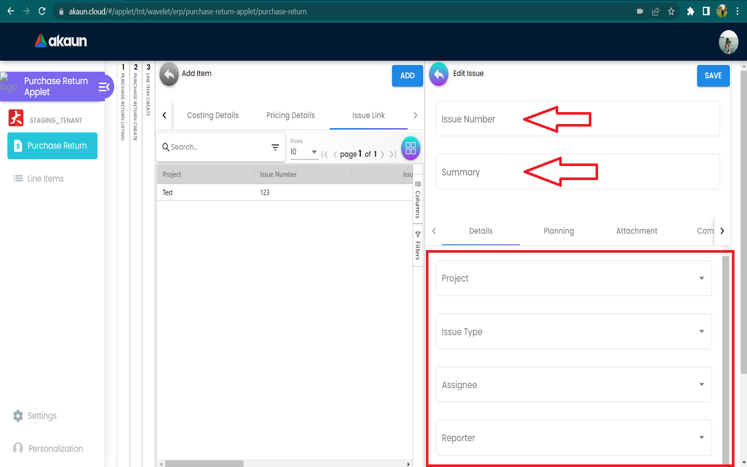Click the Summary input field
Viewport: 747px width, 467px height.
[578, 172]
